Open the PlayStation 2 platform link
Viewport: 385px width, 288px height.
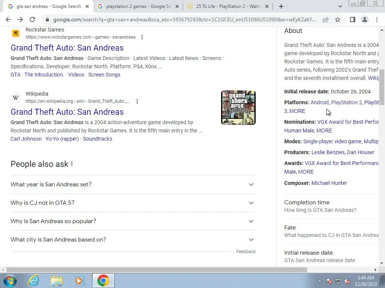346,102
